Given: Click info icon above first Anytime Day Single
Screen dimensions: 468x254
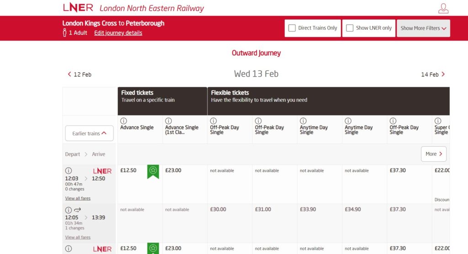Looking at the screenshot, I should click(303, 121).
